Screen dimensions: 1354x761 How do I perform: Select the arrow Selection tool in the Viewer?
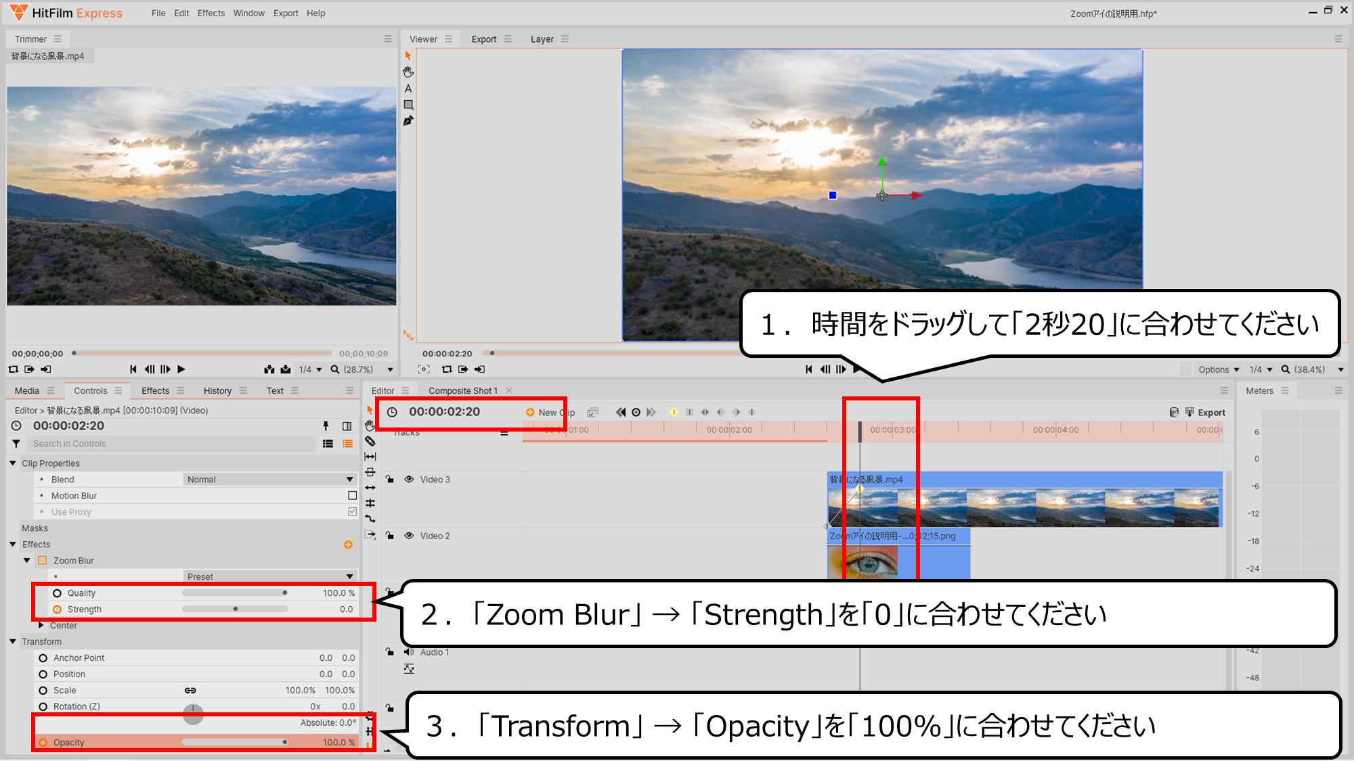click(408, 55)
